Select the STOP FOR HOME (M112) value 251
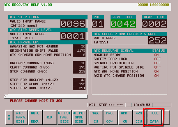Screen dimensions: 178x127 coord(79,88)
